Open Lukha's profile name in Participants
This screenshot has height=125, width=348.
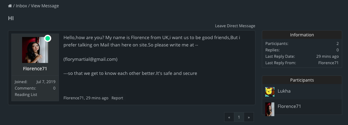(x=284, y=91)
